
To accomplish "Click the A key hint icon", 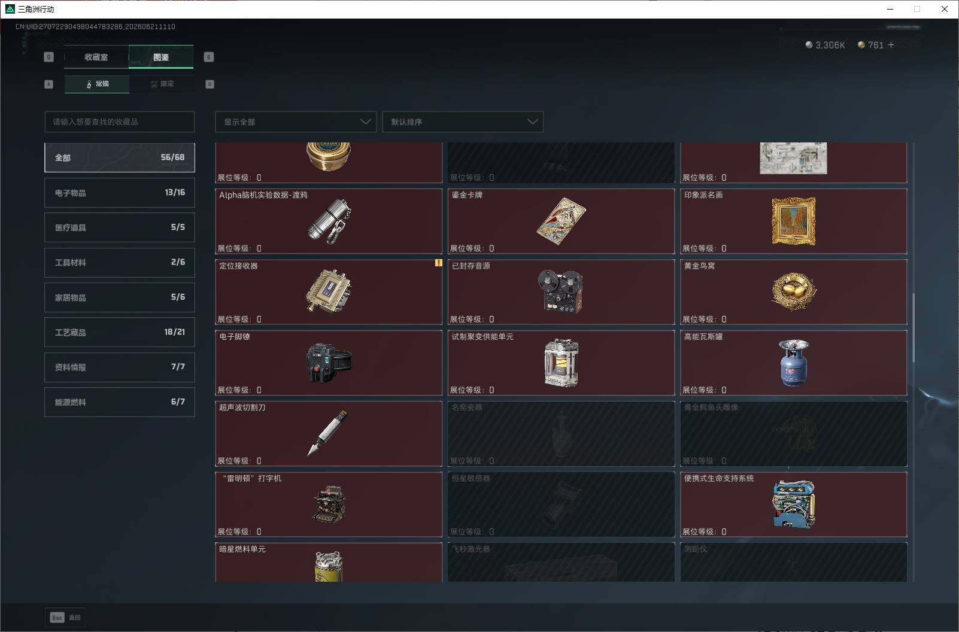I will pyautogui.click(x=49, y=84).
